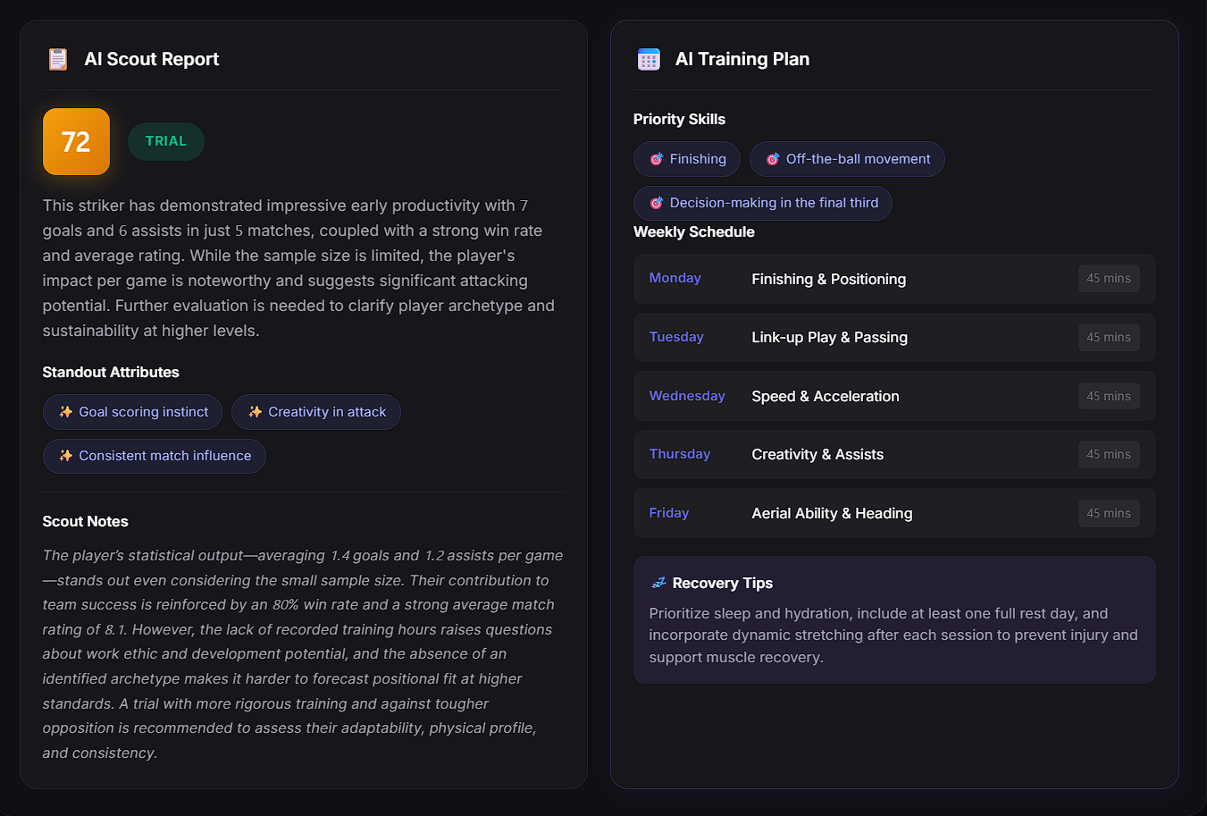Open Wednesday's Speed & Acceleration session

[x=893, y=396]
